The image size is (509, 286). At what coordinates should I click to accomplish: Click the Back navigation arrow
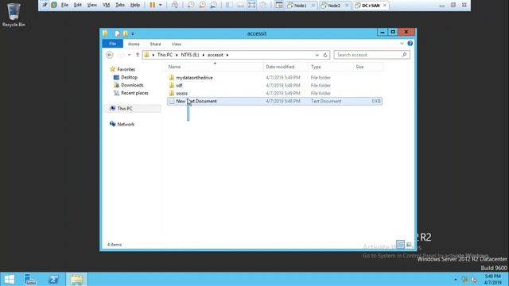110,55
